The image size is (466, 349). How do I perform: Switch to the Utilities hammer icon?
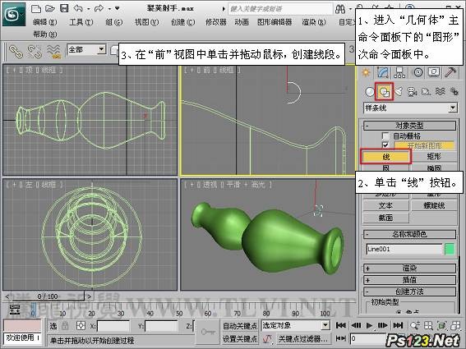450,72
